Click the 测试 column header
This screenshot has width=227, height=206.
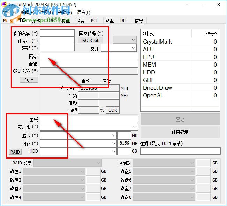click(166, 34)
